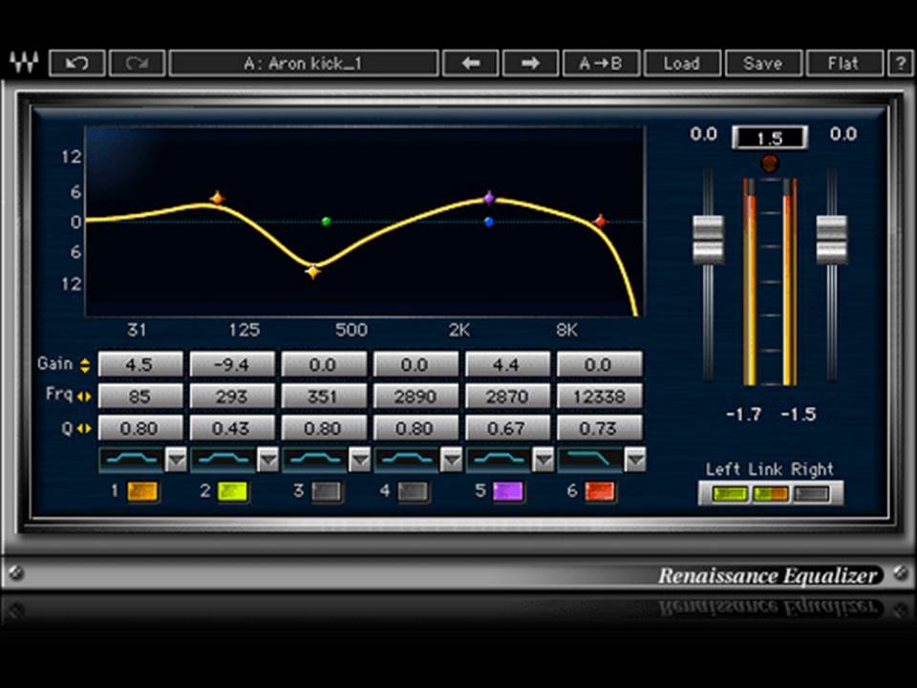This screenshot has height=688, width=917.
Task: Click band 6 low-pass shape icon
Action: click(x=590, y=460)
